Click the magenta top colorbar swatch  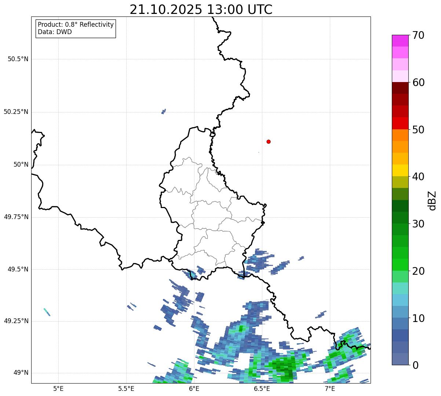[x=400, y=41]
